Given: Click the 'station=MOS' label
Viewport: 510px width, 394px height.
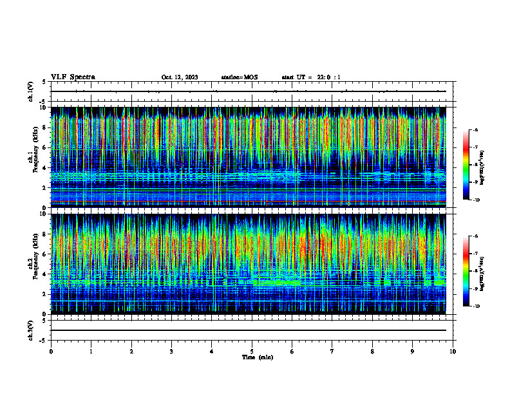Looking at the screenshot, I should [240, 77].
